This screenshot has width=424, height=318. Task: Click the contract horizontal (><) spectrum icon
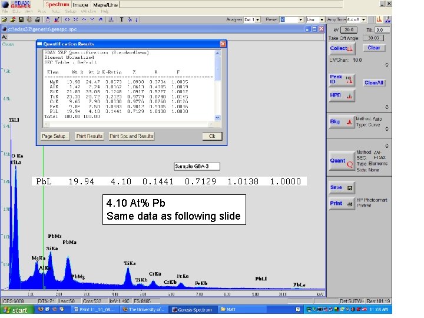[x=75, y=19]
